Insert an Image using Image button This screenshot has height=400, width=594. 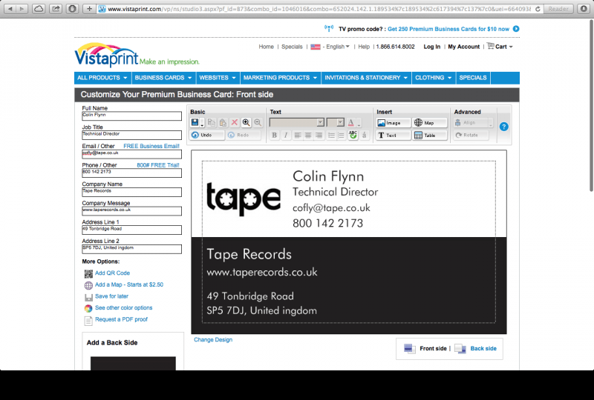point(394,123)
